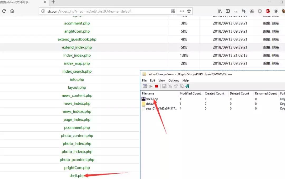Copy selected items using the copy icon
The height and width of the screenshot is (179, 285).
tap(170, 86)
